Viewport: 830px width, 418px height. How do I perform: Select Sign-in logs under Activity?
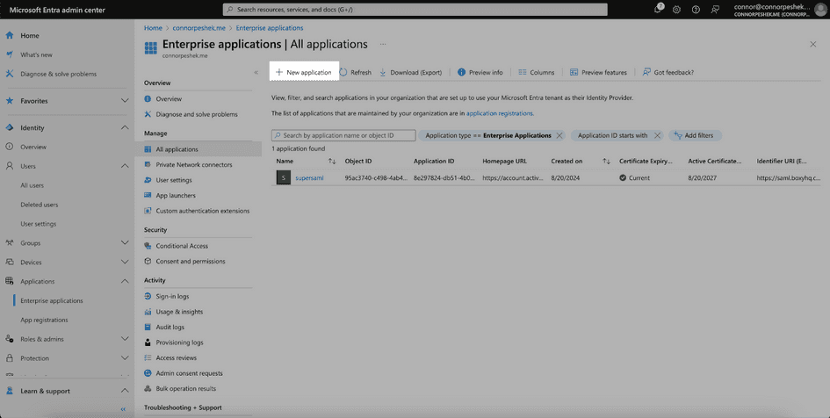coord(172,296)
